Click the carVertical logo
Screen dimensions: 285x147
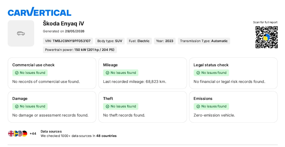click(39, 12)
